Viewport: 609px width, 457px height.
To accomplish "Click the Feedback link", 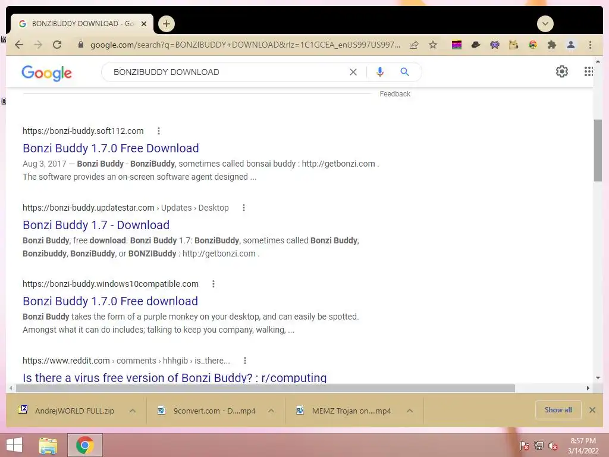I will (395, 94).
